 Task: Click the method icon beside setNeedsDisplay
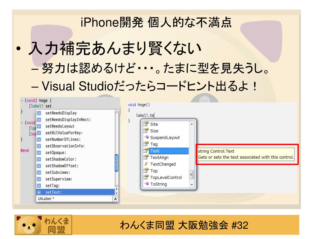point(39,113)
